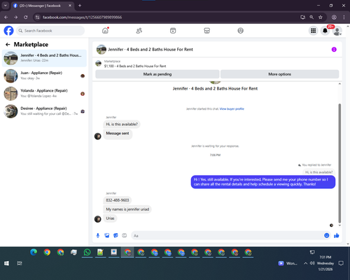
Task: Attach a photo using the image icon
Action: pos(107,235)
